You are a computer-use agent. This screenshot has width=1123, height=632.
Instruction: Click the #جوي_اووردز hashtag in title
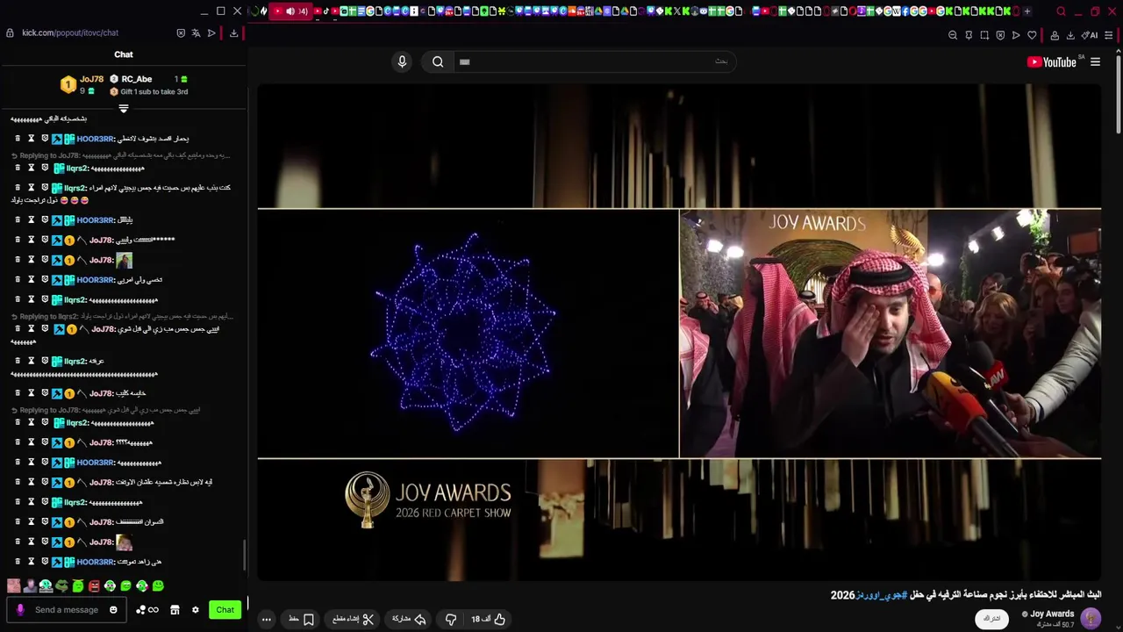coord(882,595)
